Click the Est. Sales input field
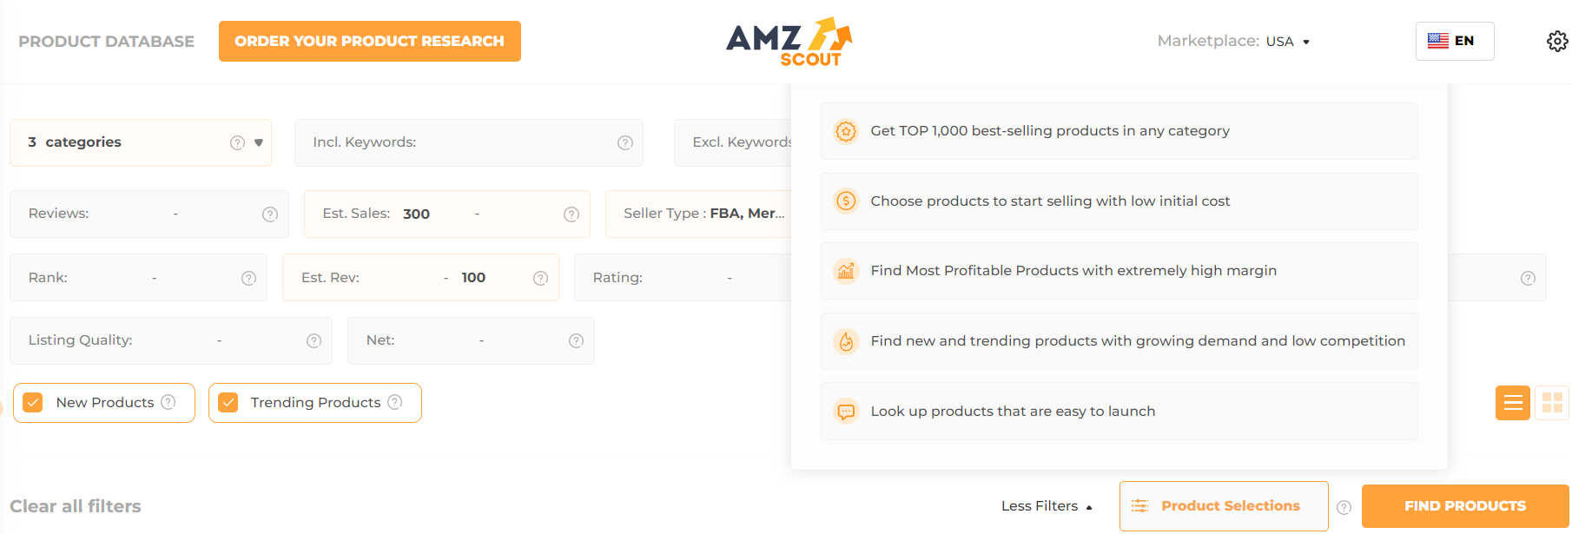Image resolution: width=1572 pixels, height=534 pixels. [417, 213]
